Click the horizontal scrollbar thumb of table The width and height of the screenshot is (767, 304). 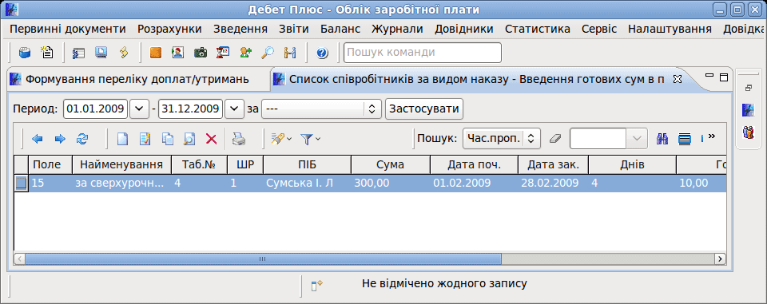tap(263, 259)
